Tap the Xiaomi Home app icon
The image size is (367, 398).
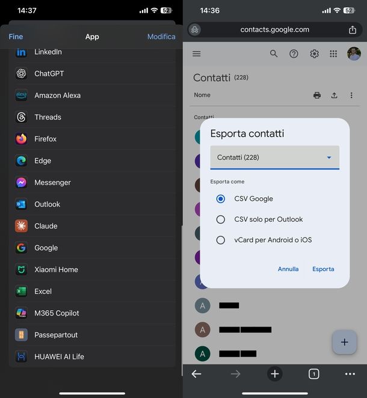click(21, 269)
